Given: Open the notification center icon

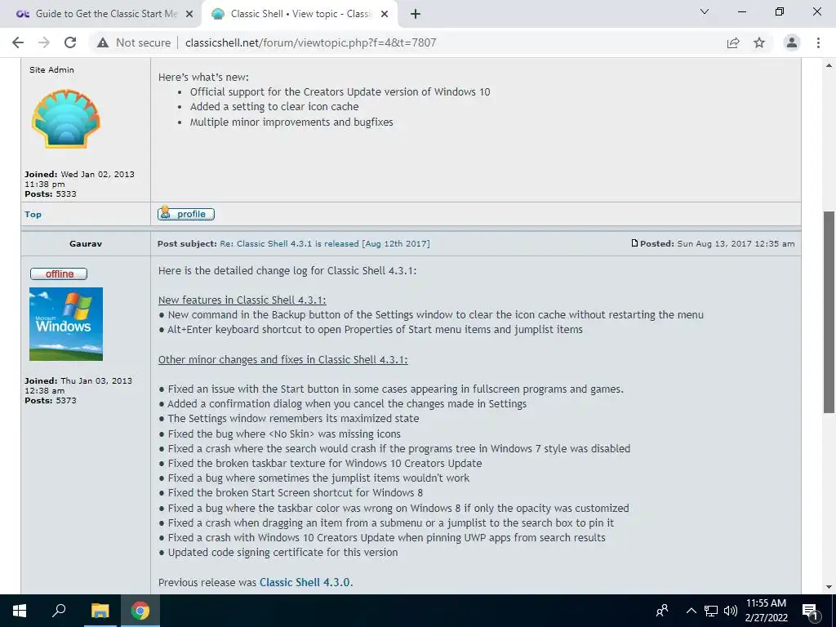Looking at the screenshot, I should [x=811, y=611].
